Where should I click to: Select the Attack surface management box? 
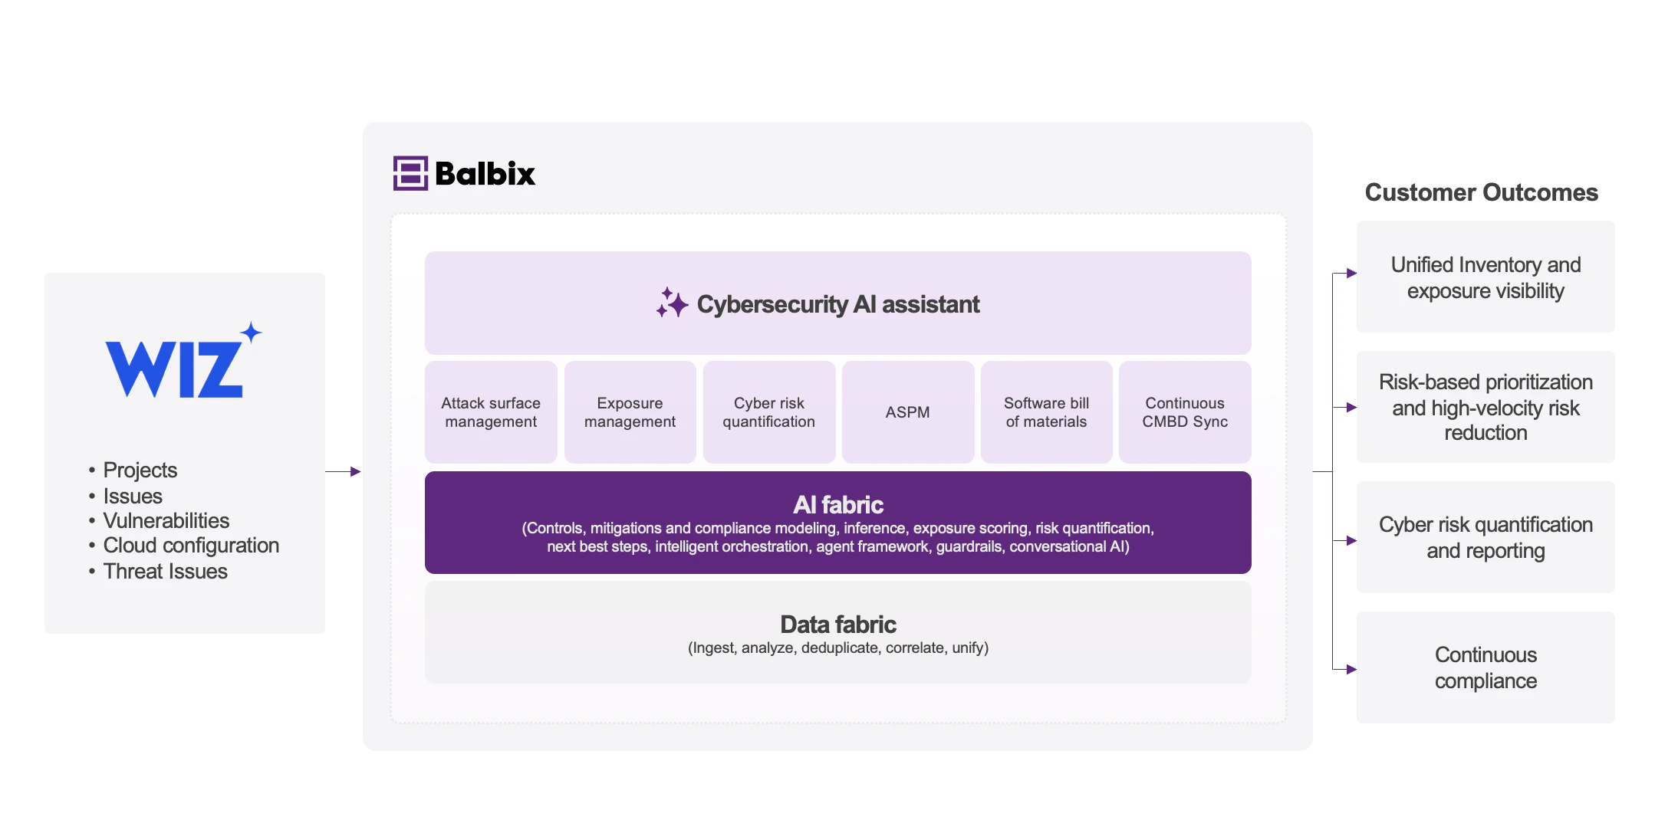491,412
